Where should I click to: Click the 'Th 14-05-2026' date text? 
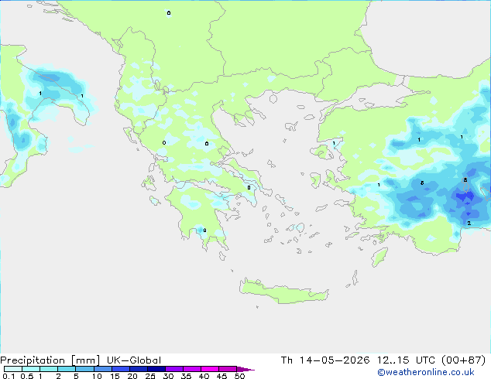pos(325,360)
